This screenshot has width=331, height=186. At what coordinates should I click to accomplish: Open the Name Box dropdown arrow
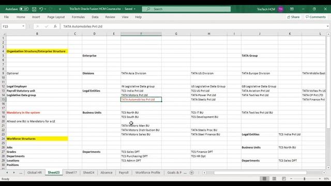[x=23, y=26]
